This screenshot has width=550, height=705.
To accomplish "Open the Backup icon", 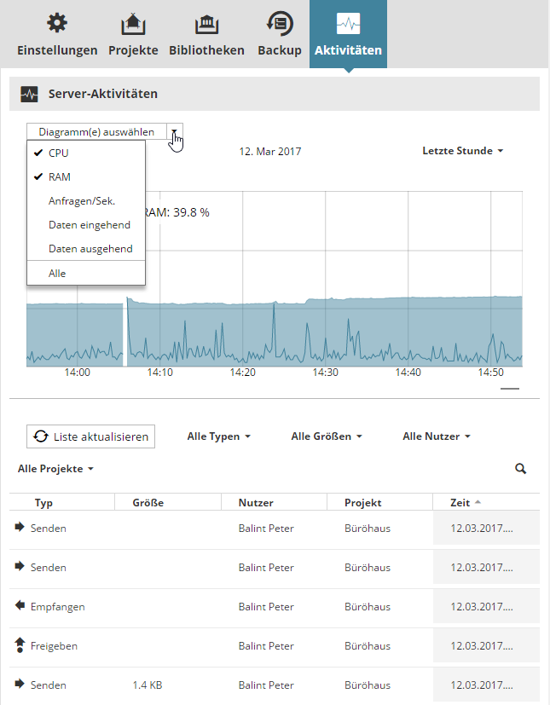I will tap(280, 23).
